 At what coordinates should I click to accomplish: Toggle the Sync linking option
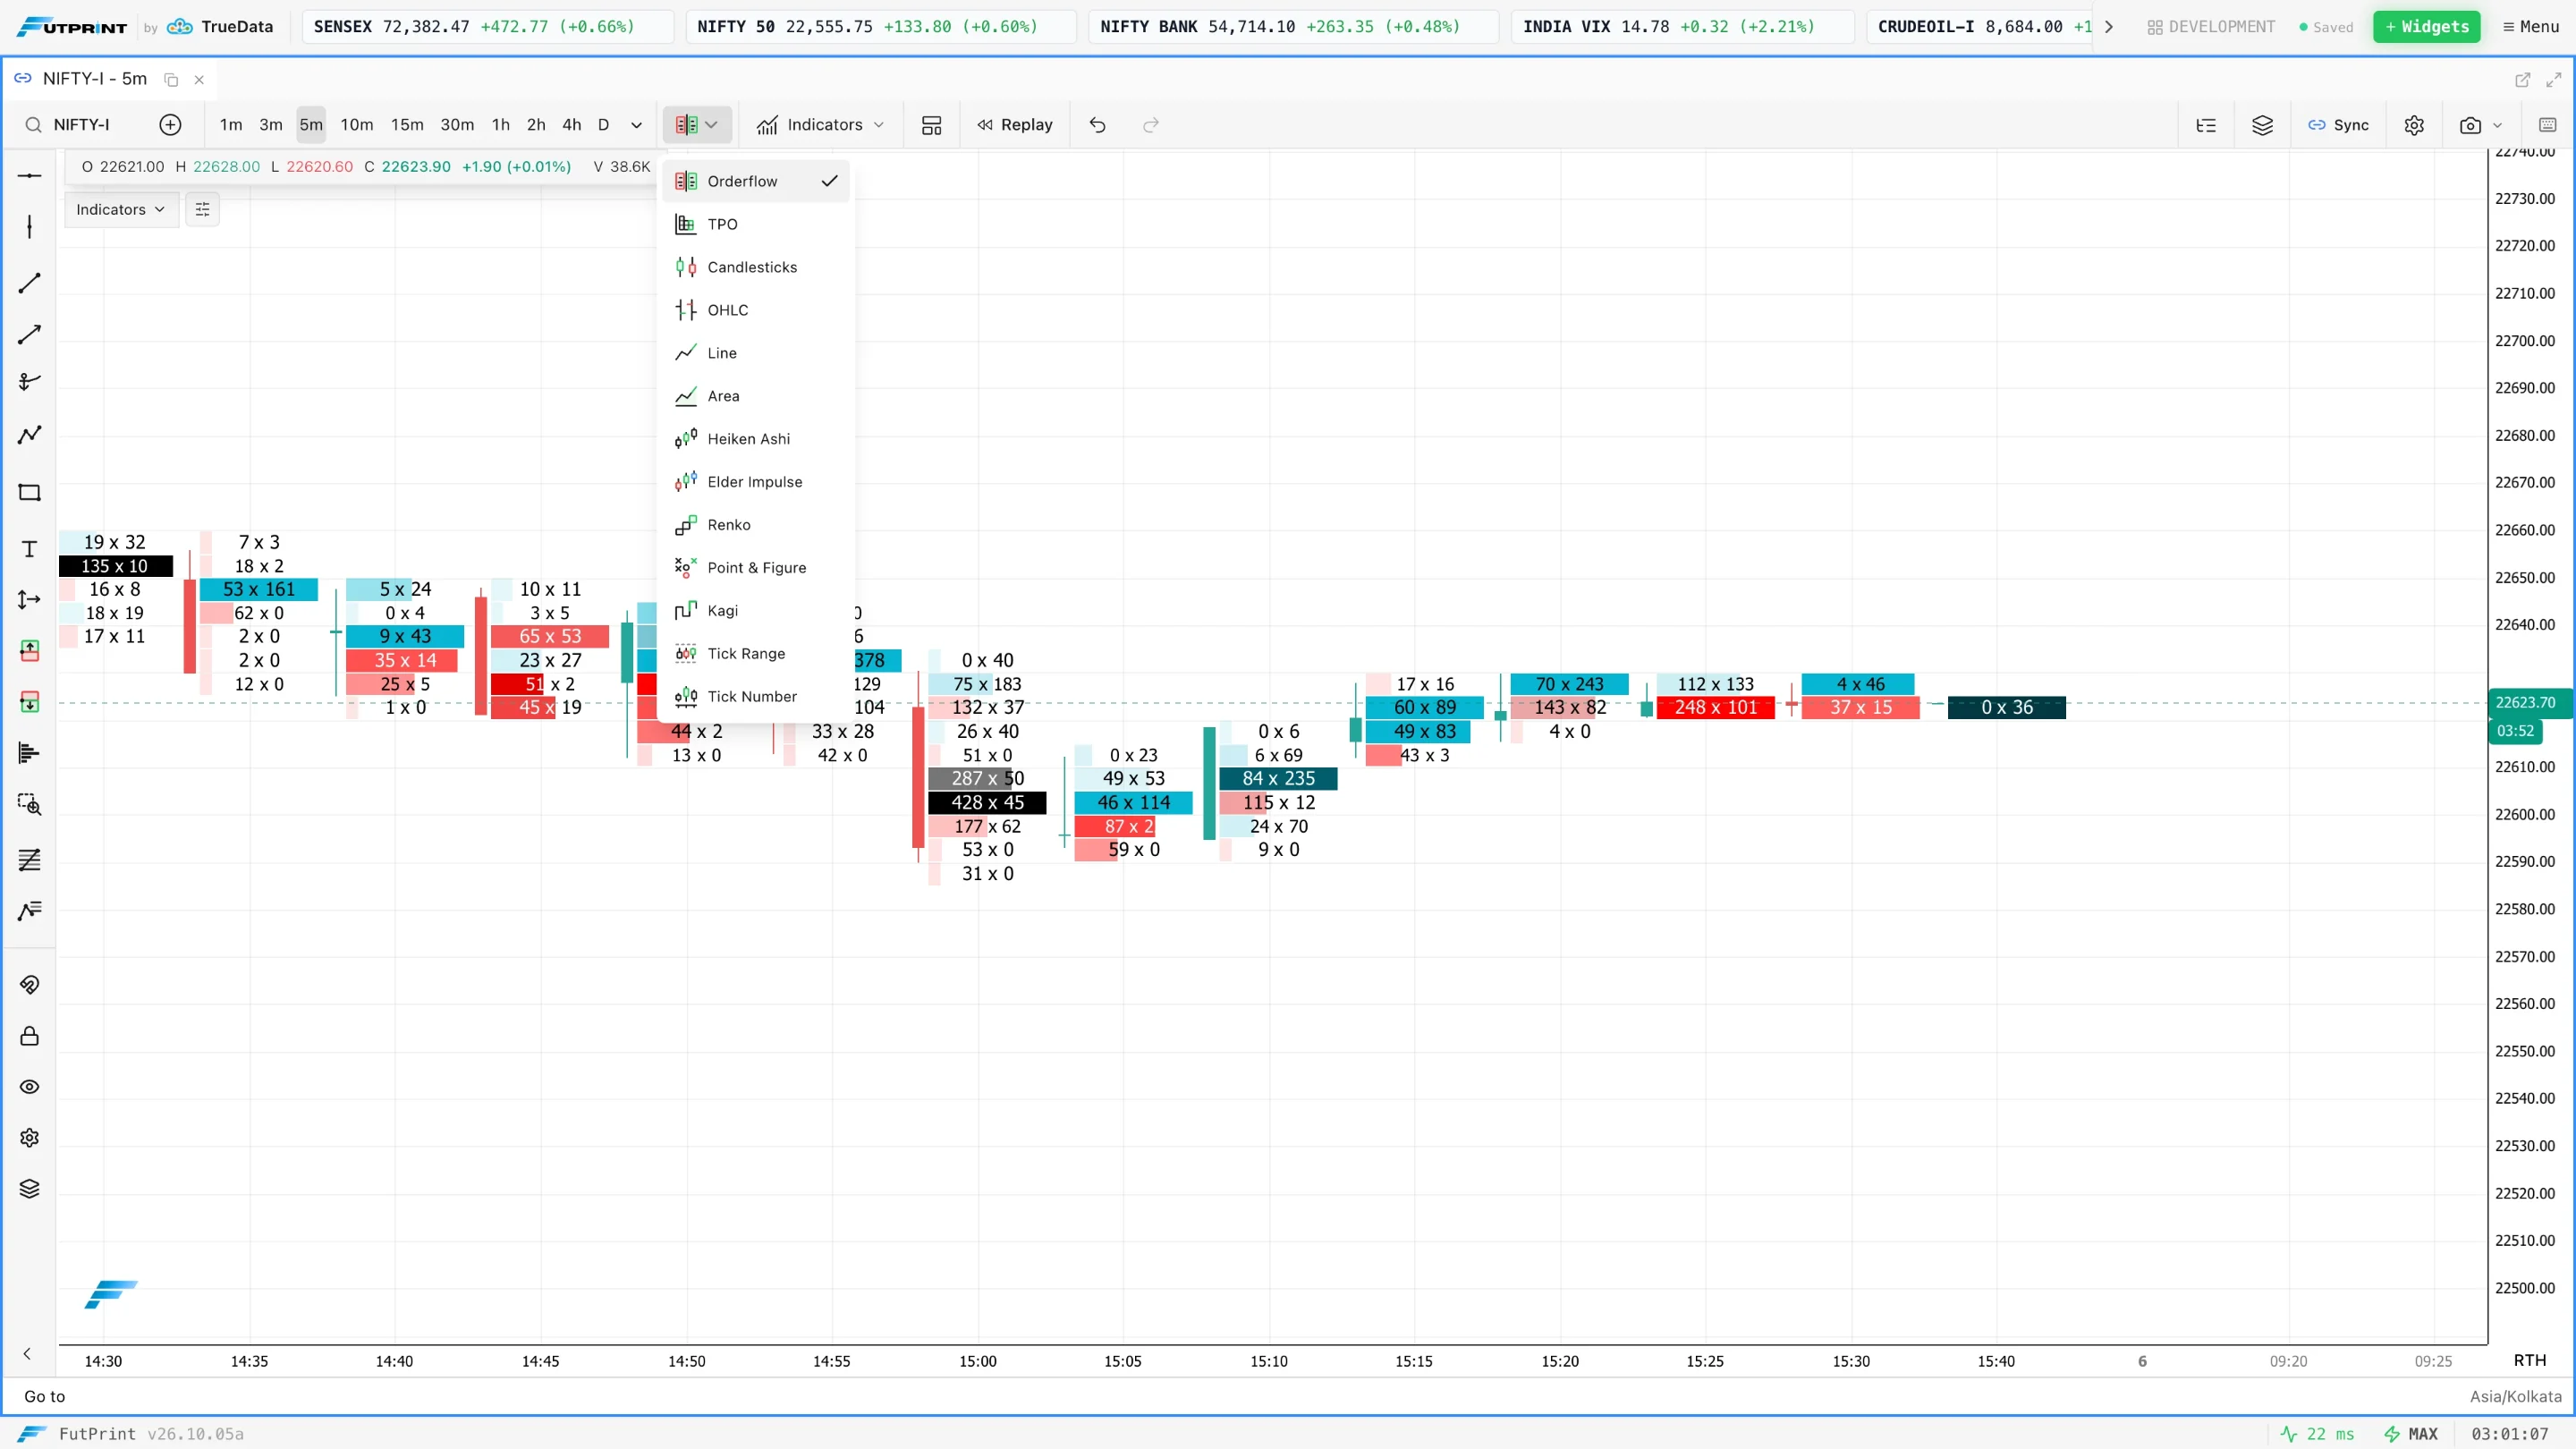pyautogui.click(x=2339, y=125)
